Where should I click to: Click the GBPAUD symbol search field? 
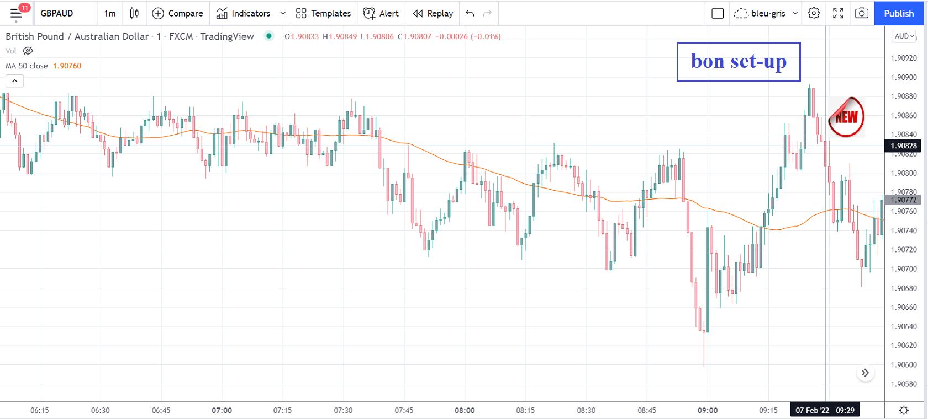pos(57,13)
